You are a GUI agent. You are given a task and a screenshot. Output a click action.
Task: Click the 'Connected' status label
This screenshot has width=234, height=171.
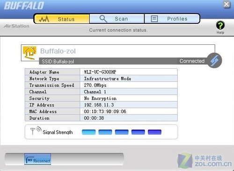click(192, 61)
